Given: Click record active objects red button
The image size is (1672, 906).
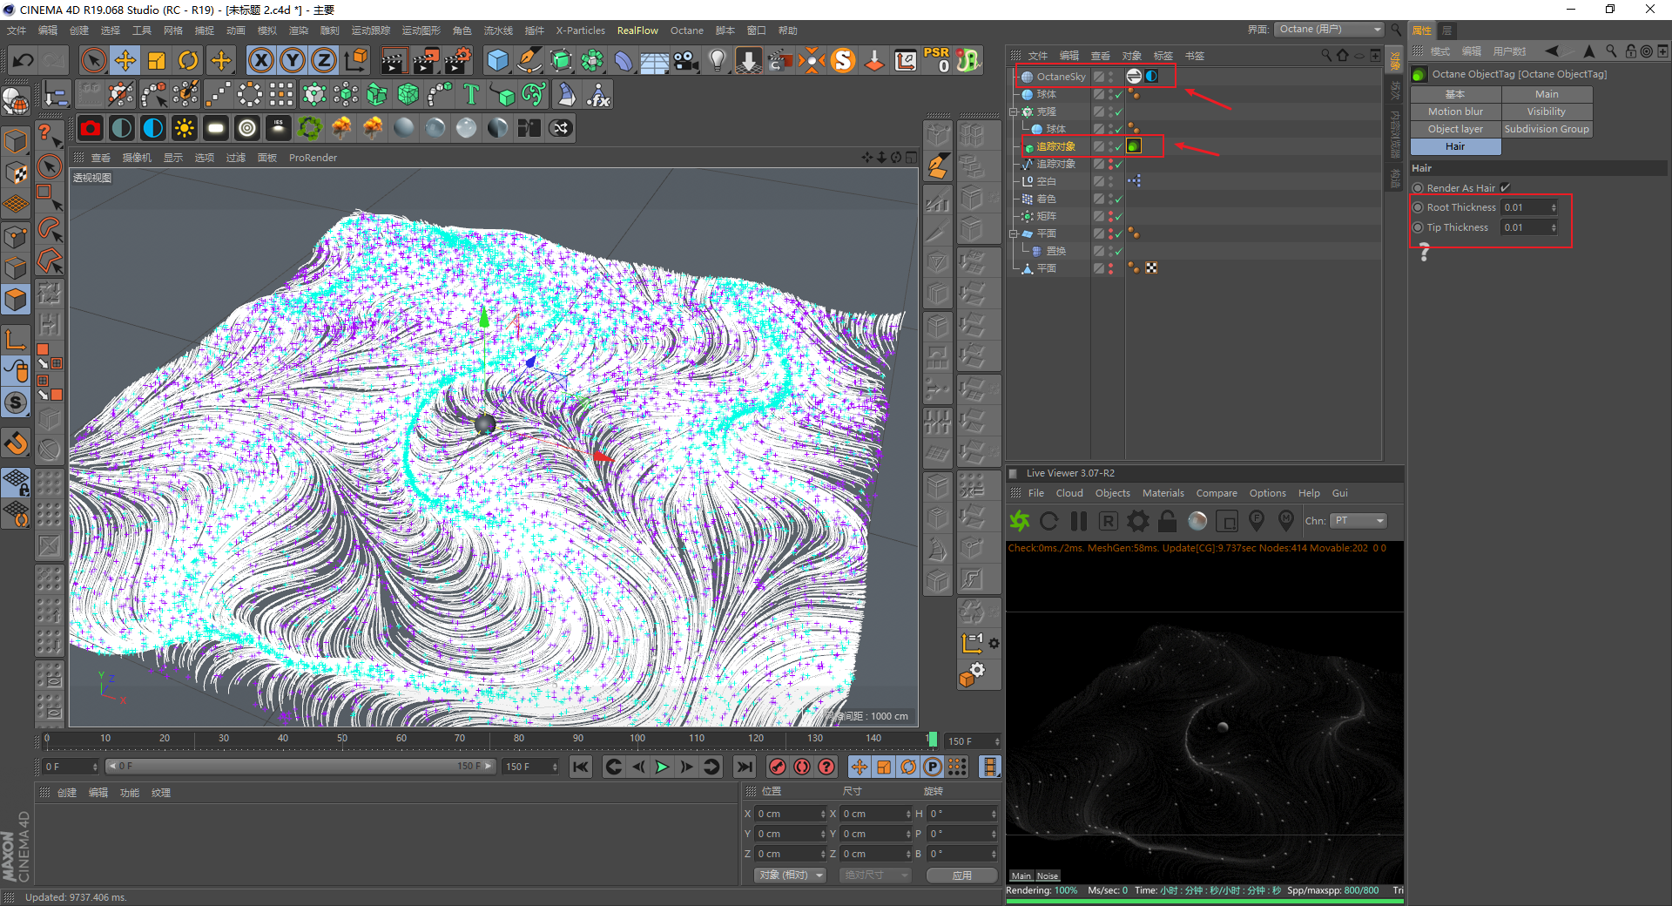Looking at the screenshot, I should [778, 767].
